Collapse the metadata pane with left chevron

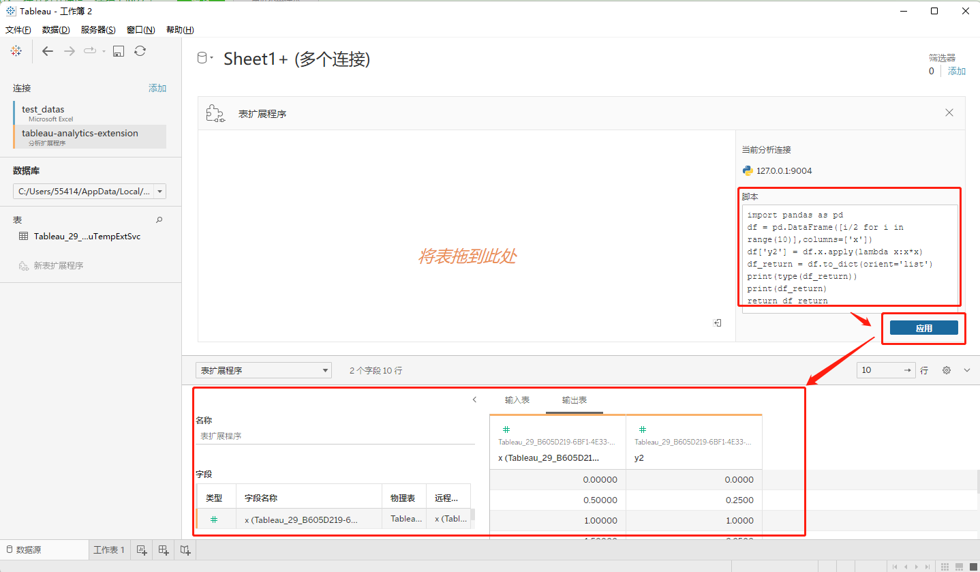coord(474,400)
